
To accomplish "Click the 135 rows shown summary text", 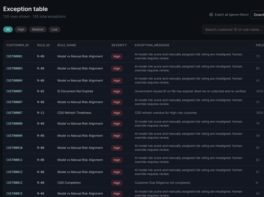I will pyautogui.click(x=17, y=17).
